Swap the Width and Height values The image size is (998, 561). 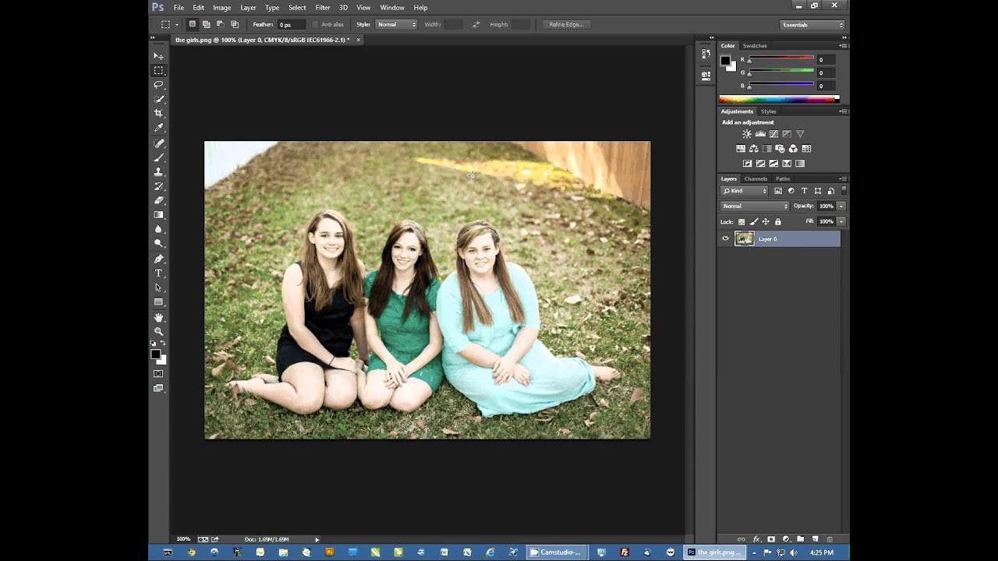pyautogui.click(x=476, y=25)
